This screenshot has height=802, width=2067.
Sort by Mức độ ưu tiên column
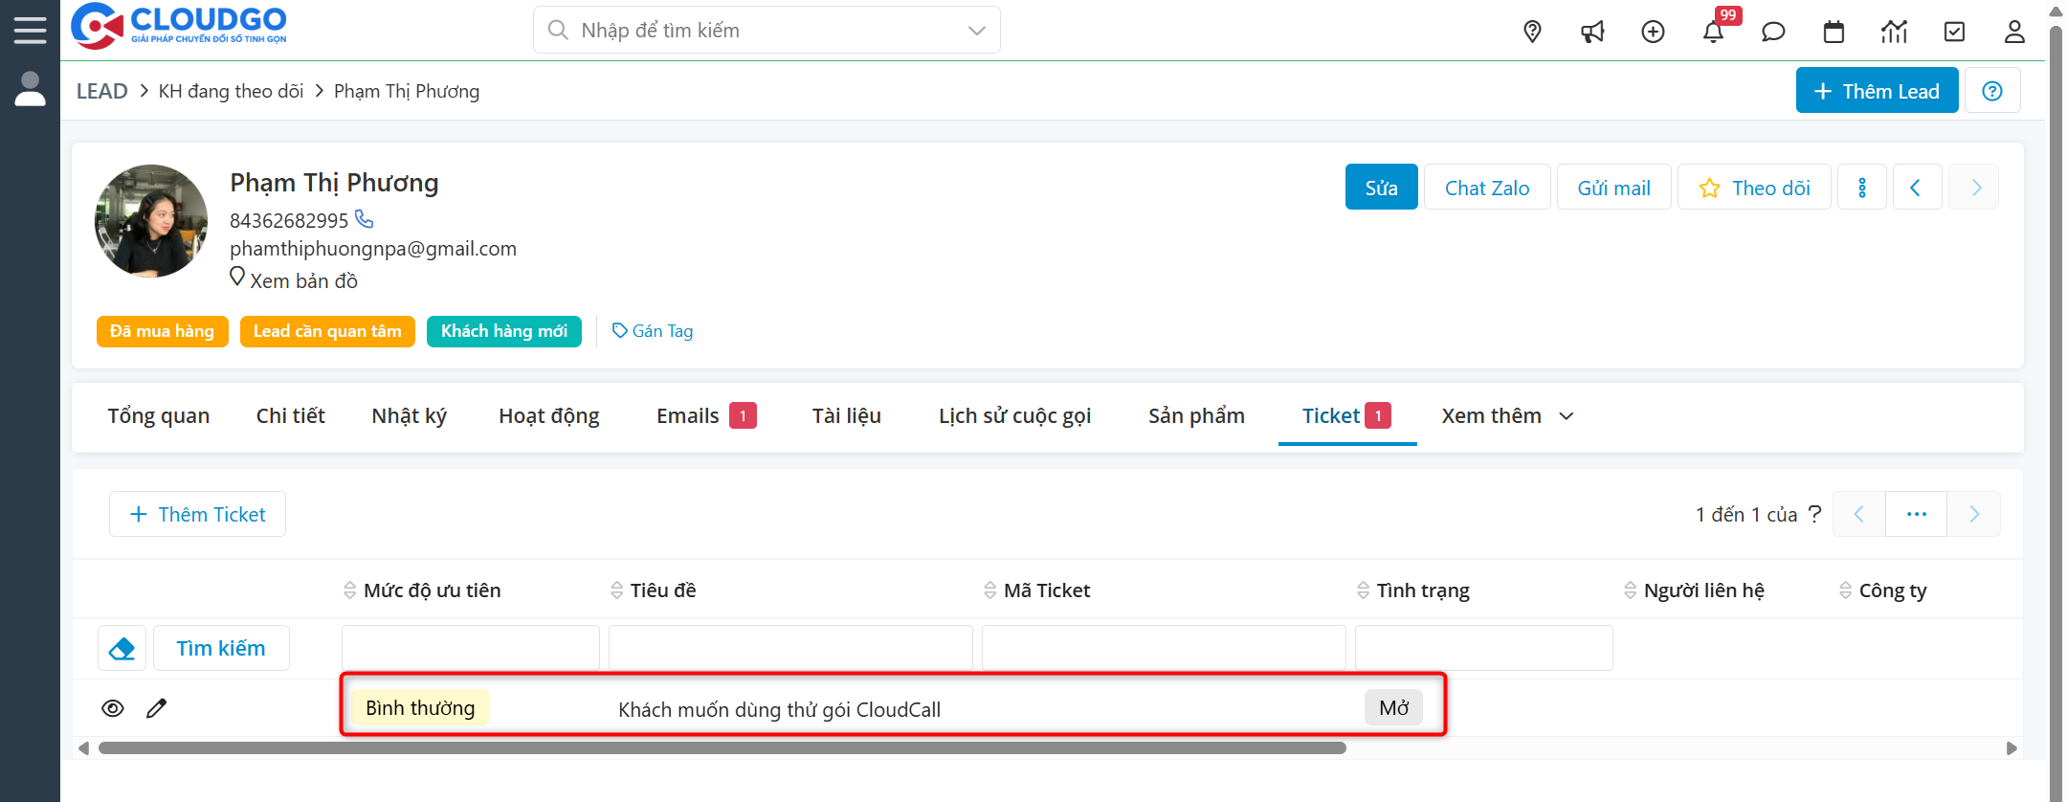click(x=432, y=590)
